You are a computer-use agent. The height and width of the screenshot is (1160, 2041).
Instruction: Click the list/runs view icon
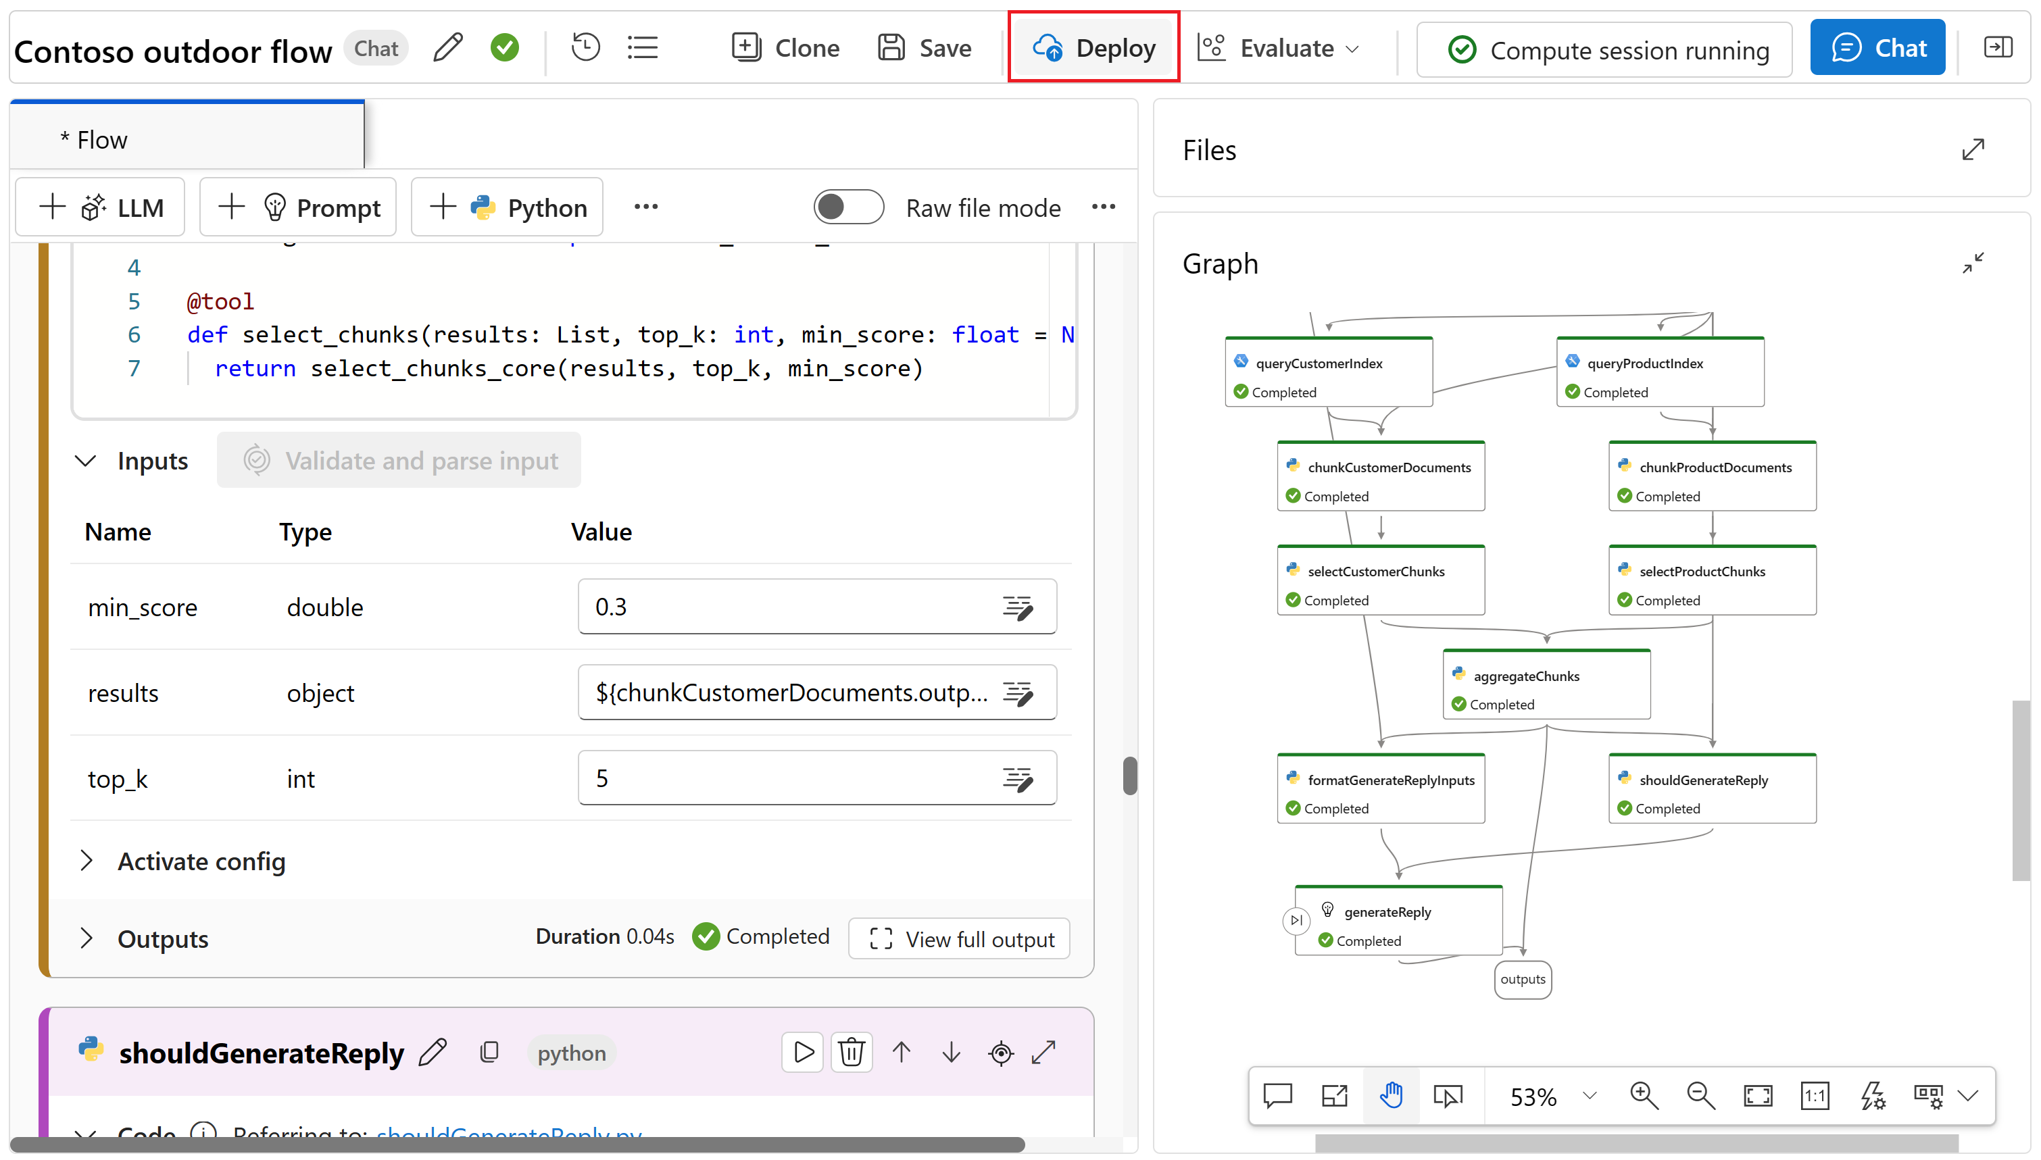[642, 46]
